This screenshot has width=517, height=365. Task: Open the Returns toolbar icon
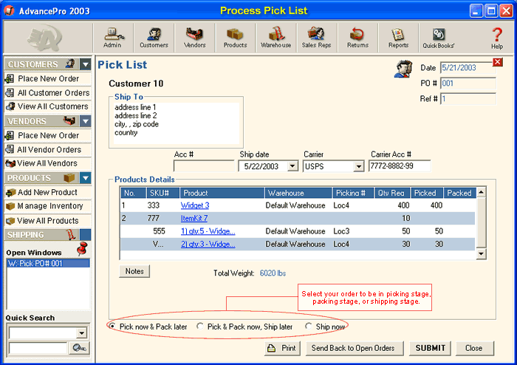[x=357, y=38]
